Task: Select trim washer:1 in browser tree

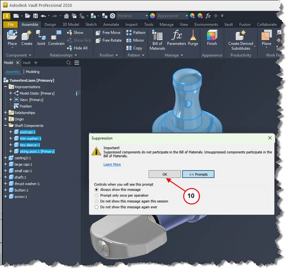Action: pyautogui.click(x=31, y=139)
